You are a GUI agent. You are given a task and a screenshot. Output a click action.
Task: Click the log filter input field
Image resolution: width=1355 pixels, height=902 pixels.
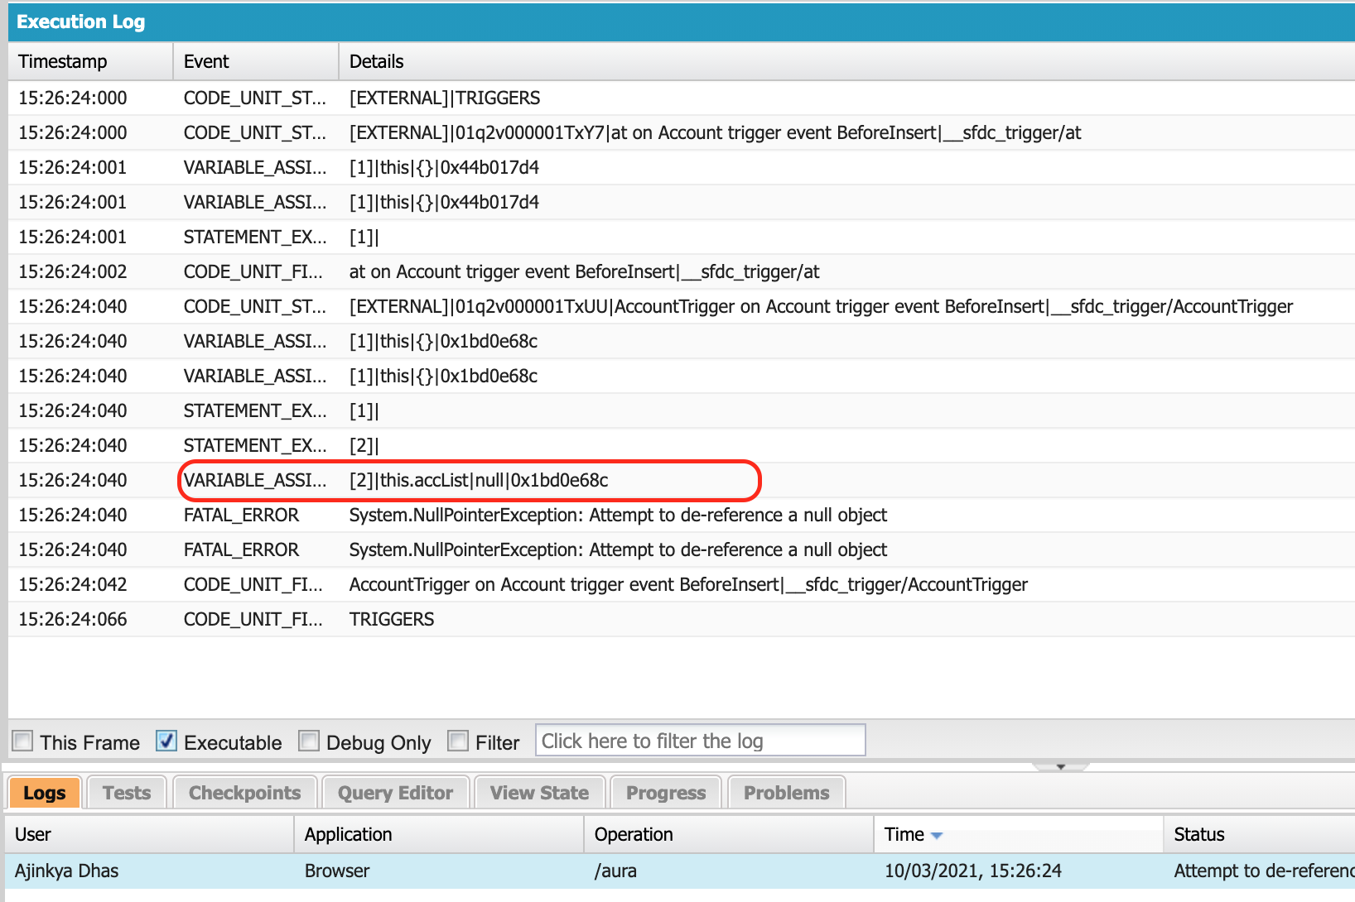[x=700, y=740]
